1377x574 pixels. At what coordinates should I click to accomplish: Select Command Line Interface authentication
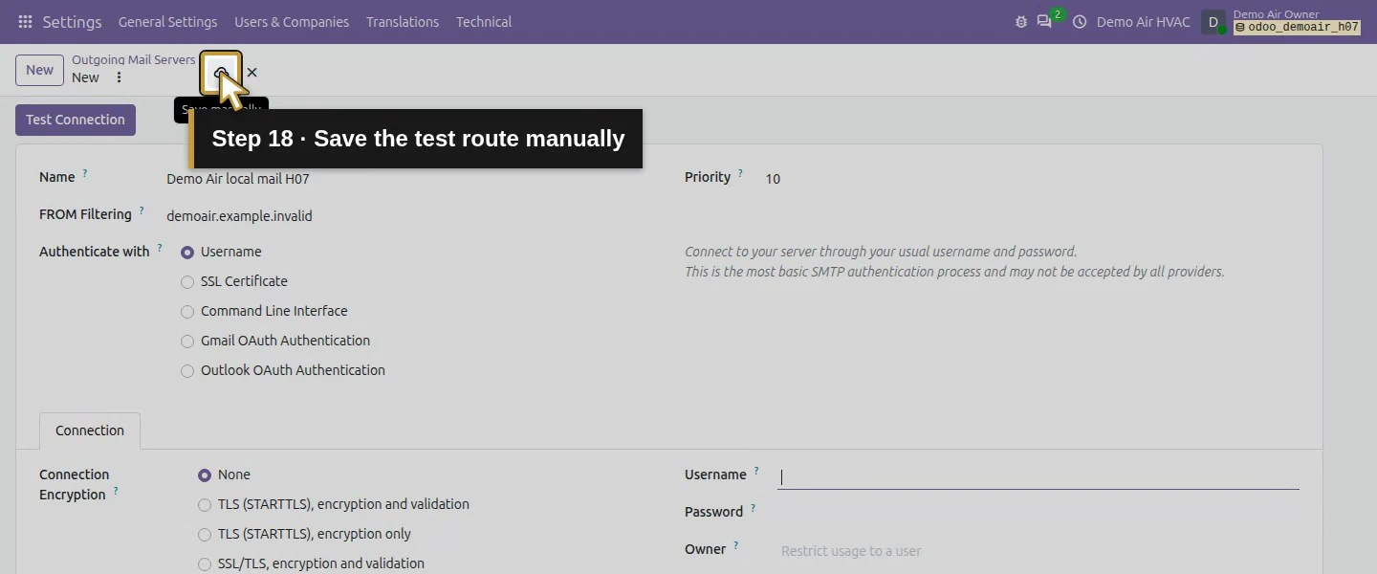[x=187, y=312]
